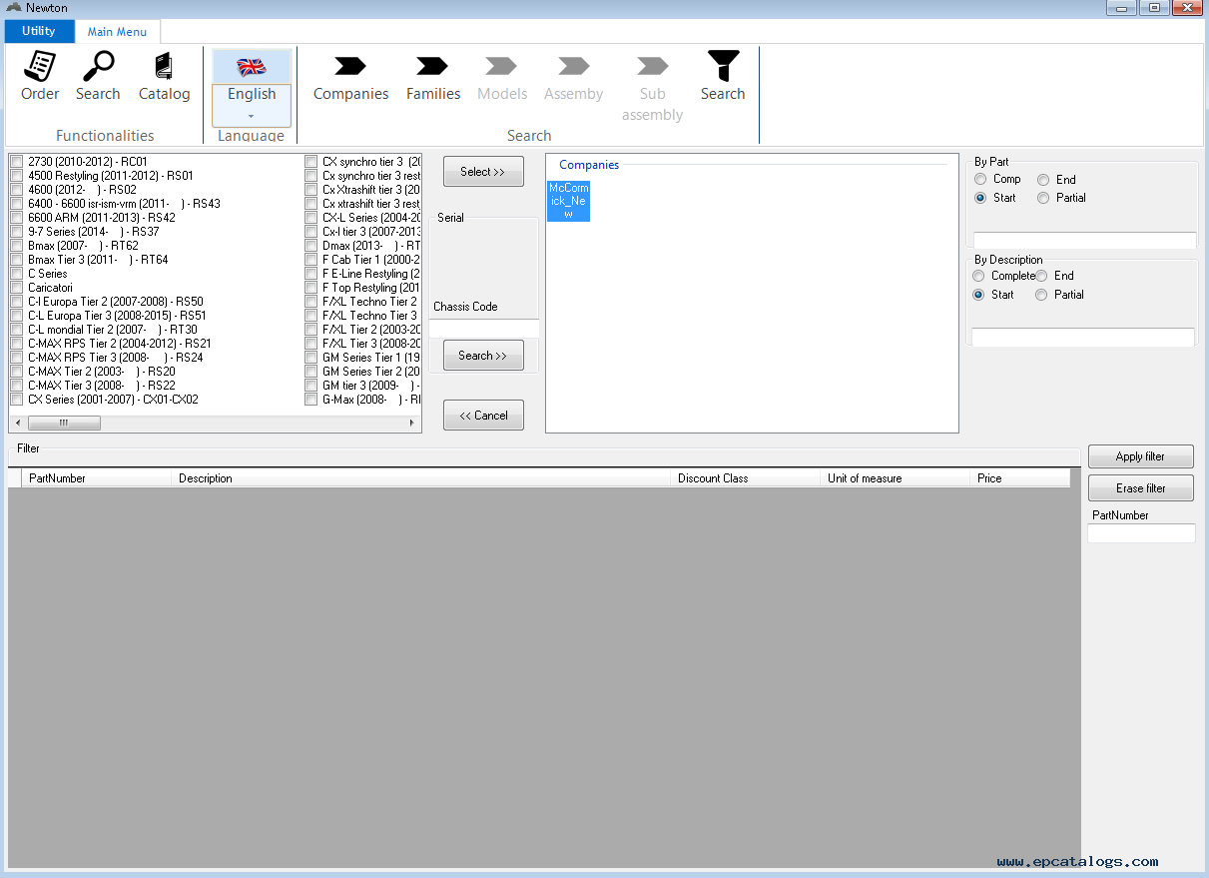Choose the By Description Complete radio

tap(979, 276)
